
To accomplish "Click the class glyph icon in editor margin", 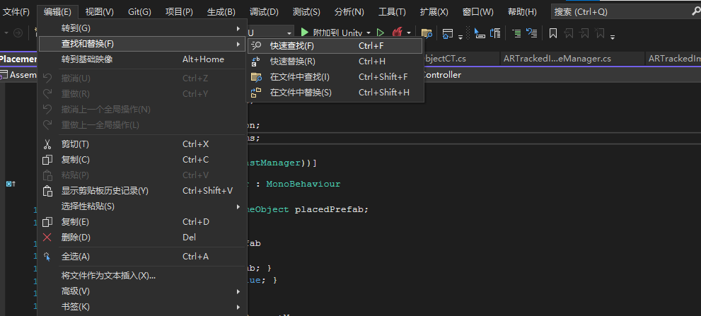I will click(x=11, y=184).
